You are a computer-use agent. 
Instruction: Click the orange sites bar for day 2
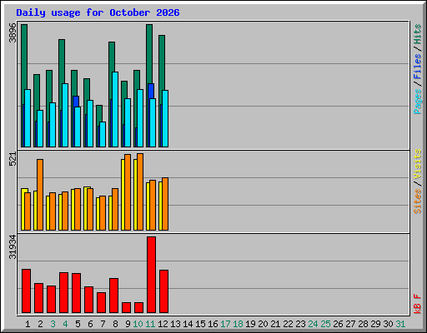tap(40, 195)
